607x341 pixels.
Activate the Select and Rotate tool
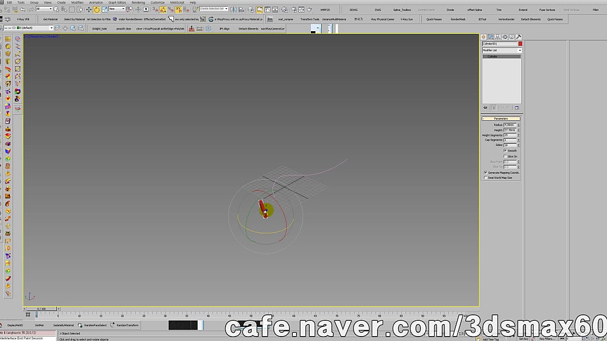(x=97, y=10)
